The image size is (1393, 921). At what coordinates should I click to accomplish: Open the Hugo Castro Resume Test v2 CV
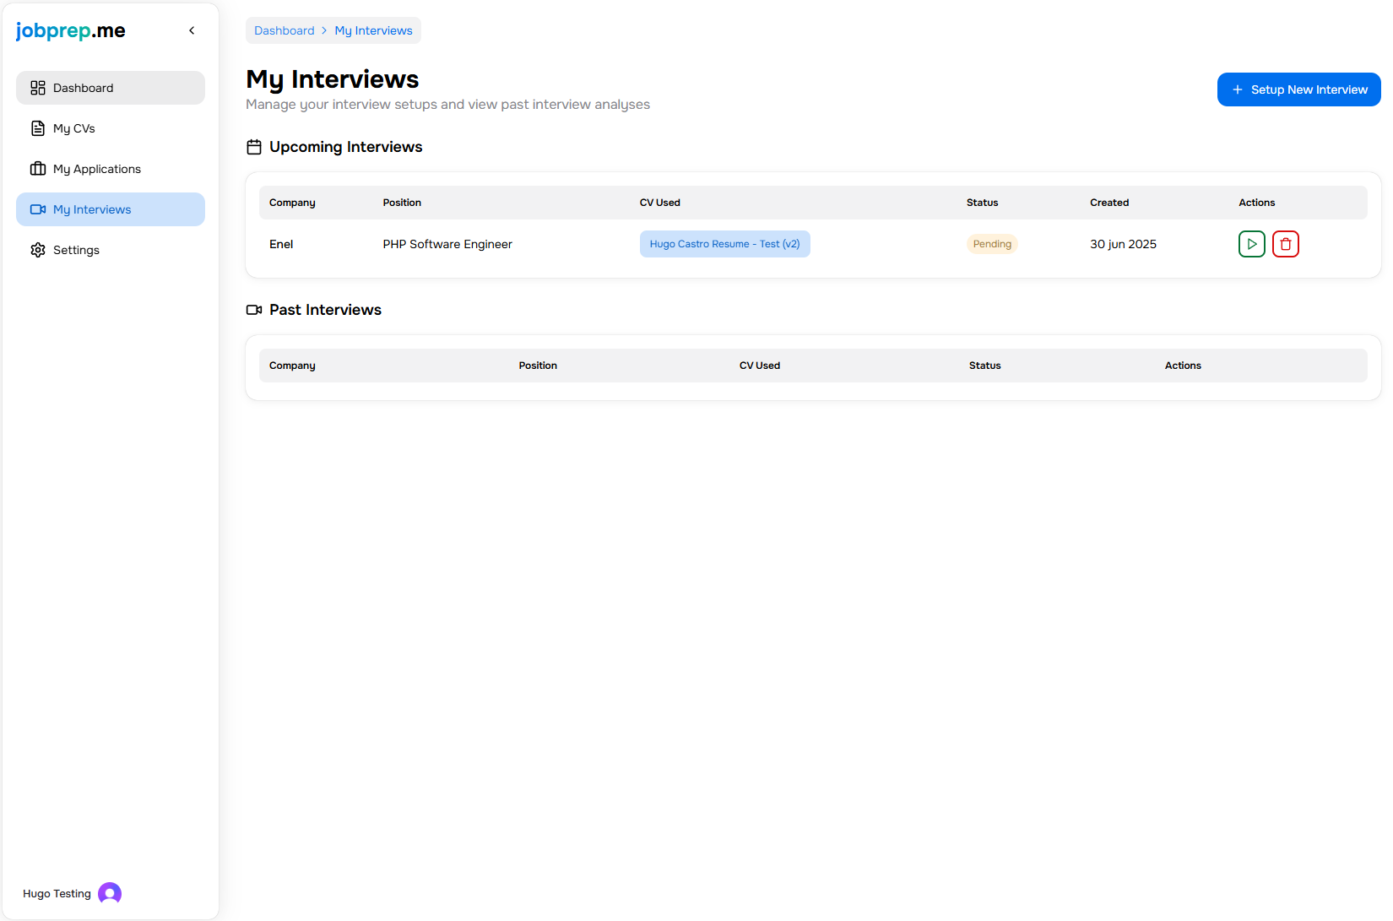[724, 243]
